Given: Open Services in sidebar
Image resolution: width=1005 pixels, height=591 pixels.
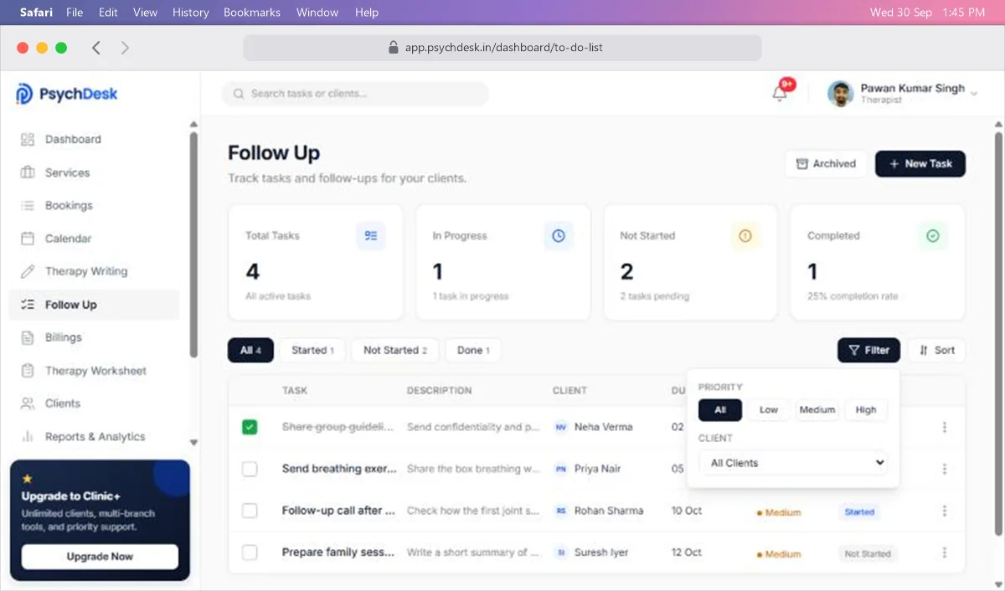Looking at the screenshot, I should pyautogui.click(x=94, y=172).
